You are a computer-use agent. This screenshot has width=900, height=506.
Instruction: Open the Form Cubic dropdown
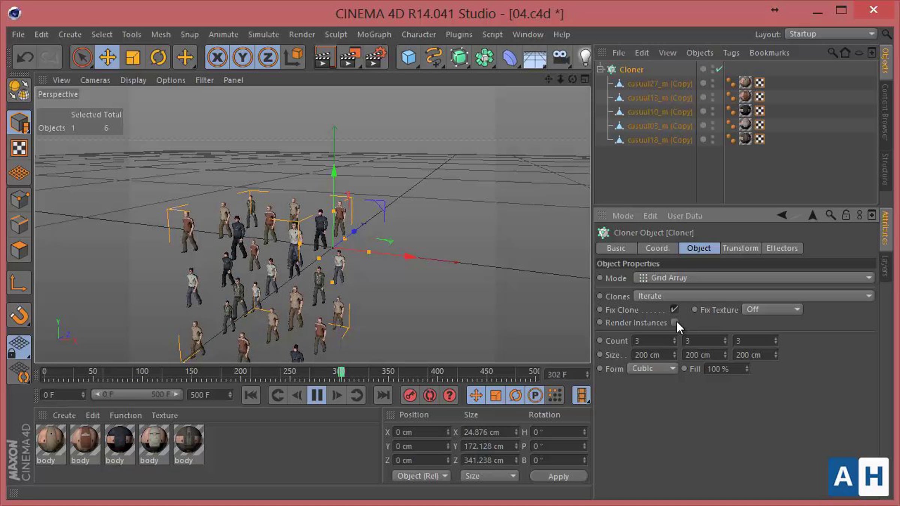(x=652, y=368)
